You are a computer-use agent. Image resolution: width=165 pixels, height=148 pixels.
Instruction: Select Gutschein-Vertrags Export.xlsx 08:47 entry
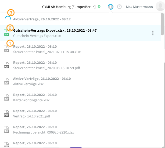81,33
